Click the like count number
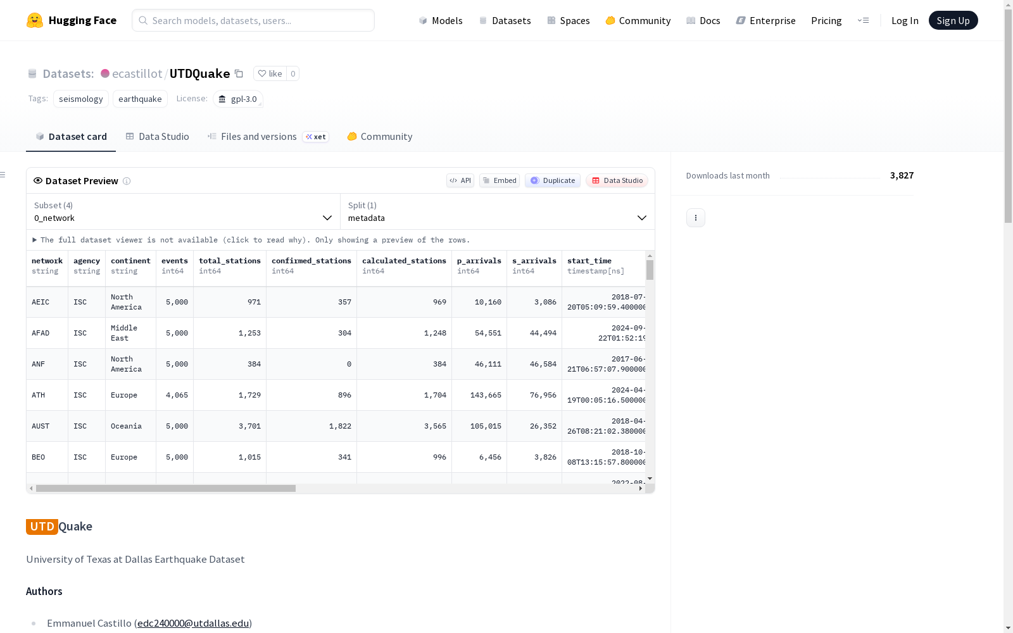The image size is (1013, 633). pyautogui.click(x=293, y=73)
